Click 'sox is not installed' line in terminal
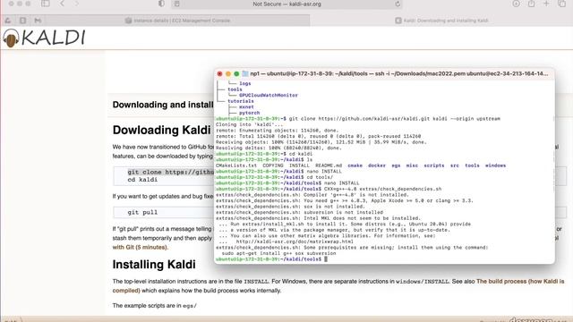 [290, 207]
